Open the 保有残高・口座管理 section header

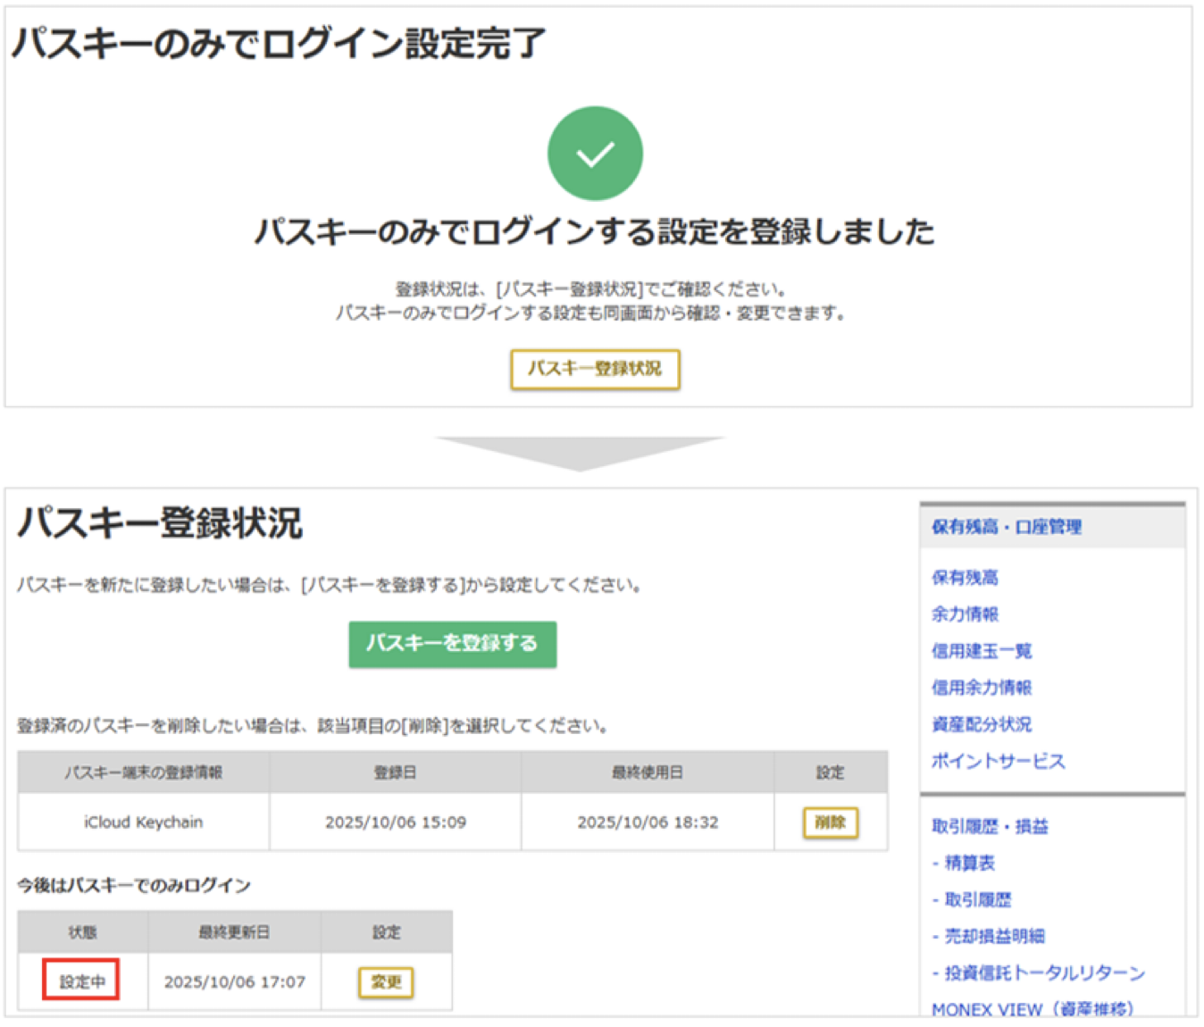point(1007,528)
